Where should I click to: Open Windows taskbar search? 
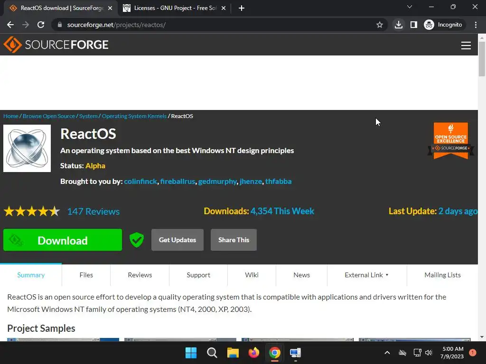click(212, 353)
